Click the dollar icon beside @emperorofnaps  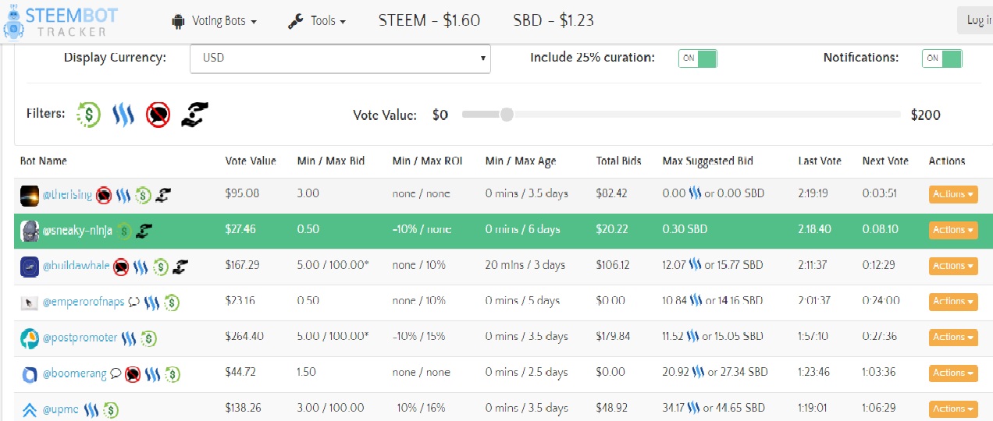[x=172, y=302]
